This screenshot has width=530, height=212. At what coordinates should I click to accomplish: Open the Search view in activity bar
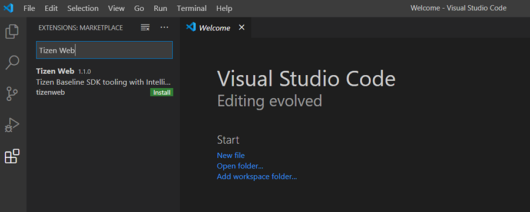(12, 63)
